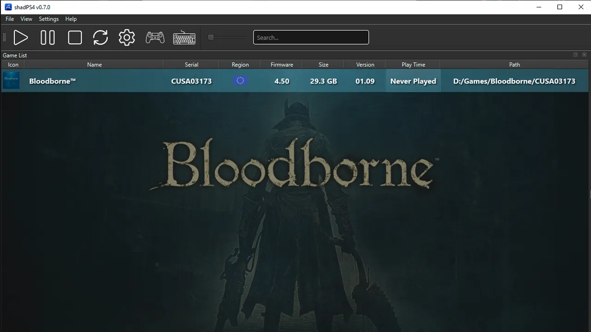Viewport: 591px width, 332px height.
Task: Click firmware value 4.50
Action: tap(282, 81)
